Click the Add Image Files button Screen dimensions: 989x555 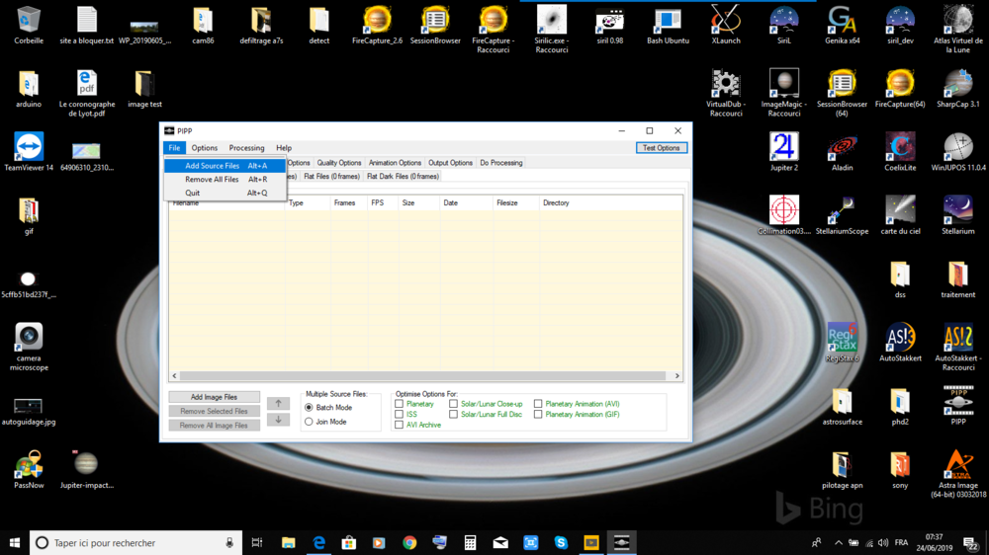(x=214, y=397)
